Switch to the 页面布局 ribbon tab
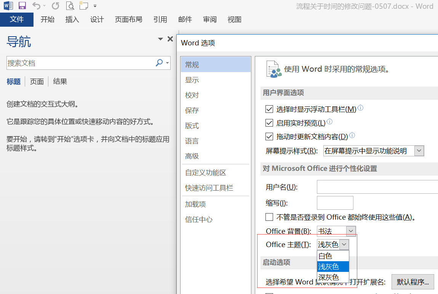438x294 pixels. point(128,19)
